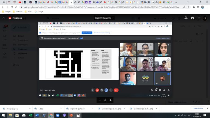Zoom out of the image preview
The height and width of the screenshot is (118, 210).
99,100
